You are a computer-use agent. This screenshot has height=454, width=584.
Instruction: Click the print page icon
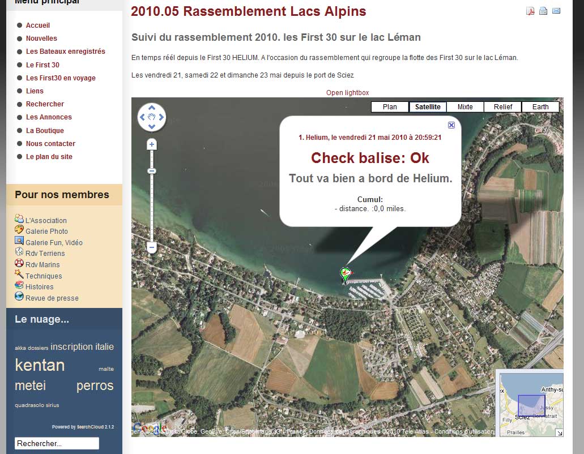[543, 11]
